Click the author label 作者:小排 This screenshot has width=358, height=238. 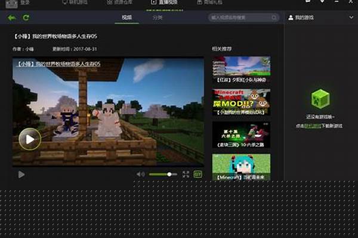coord(23,49)
